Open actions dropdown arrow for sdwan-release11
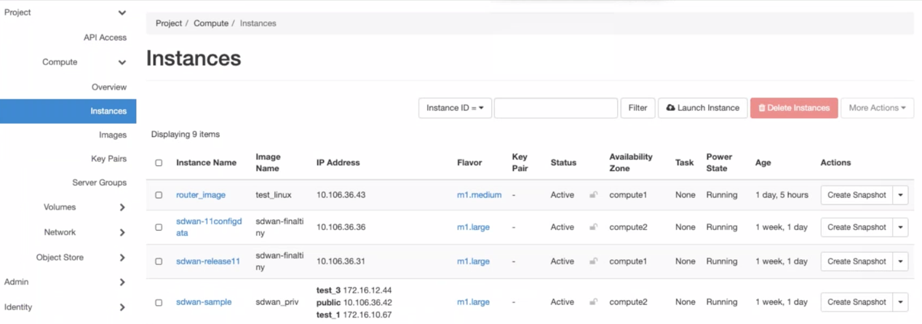Viewport: 922px width, 324px height. 901,261
